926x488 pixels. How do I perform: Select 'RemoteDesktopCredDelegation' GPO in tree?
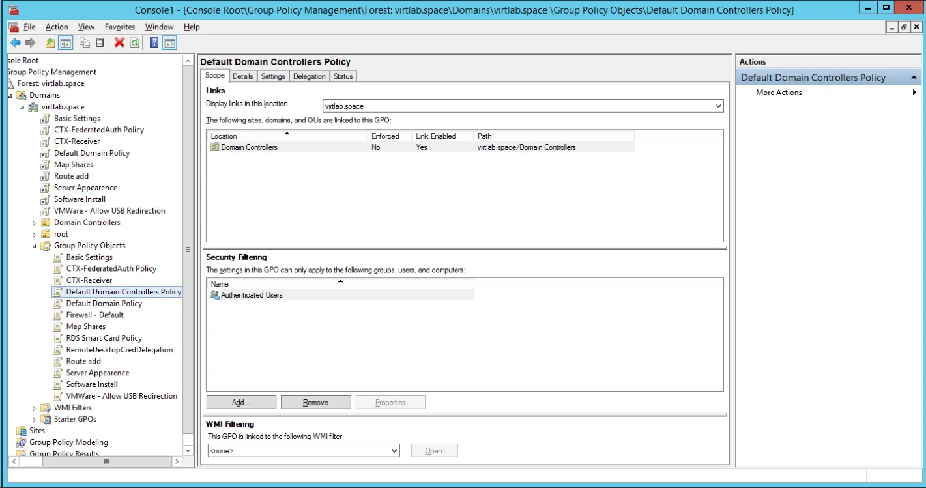[x=119, y=350]
